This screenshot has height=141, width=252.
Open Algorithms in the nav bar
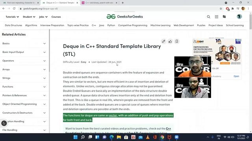(31, 25)
